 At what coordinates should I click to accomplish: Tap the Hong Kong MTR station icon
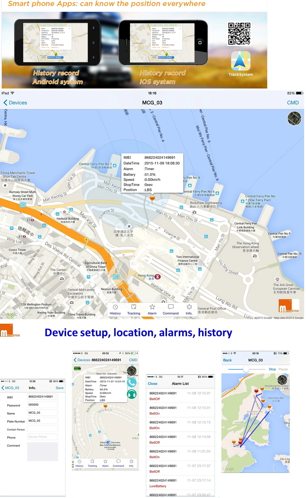tap(158, 276)
